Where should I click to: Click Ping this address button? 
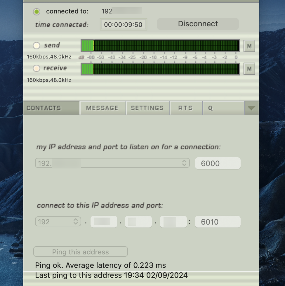click(x=80, y=252)
